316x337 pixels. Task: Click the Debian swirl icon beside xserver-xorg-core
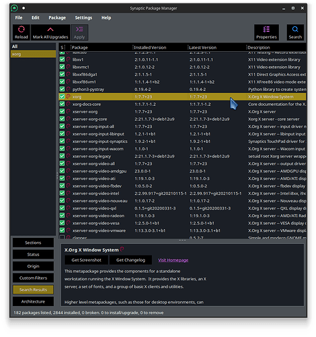click(68, 119)
